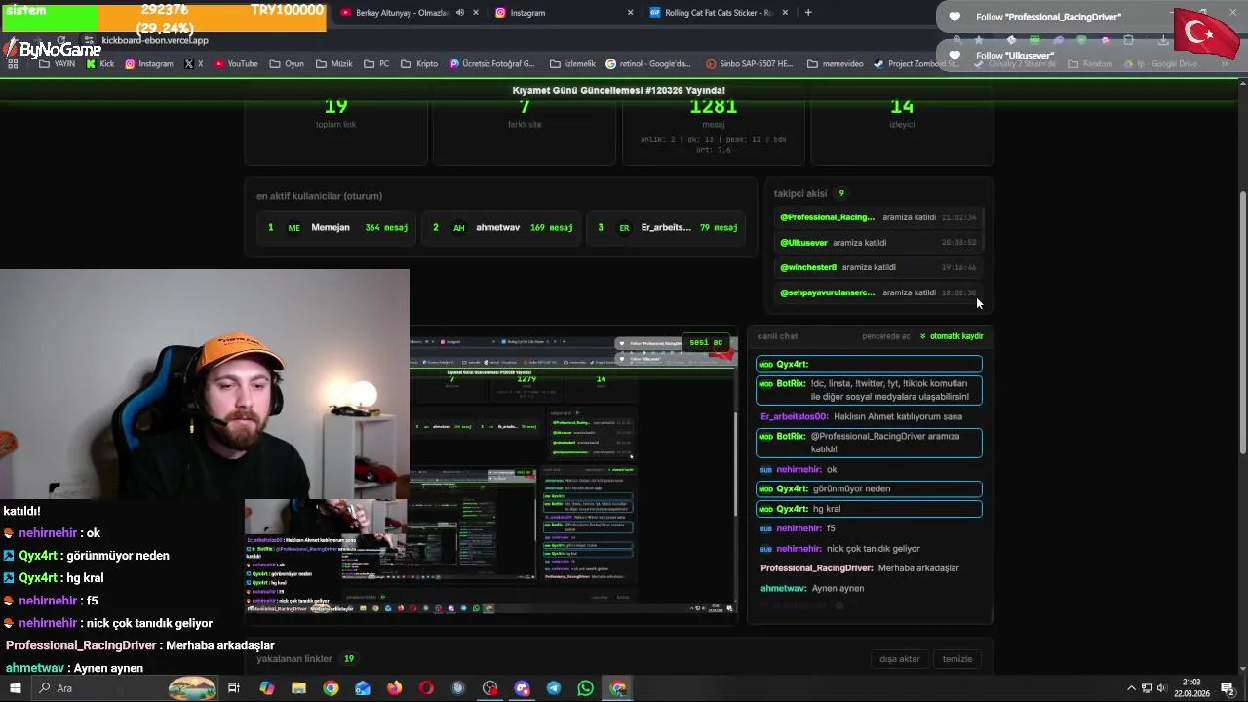The width and height of the screenshot is (1248, 702).
Task: Select user Er_arbeits with 79 mesaj
Action: pyautogui.click(x=667, y=228)
